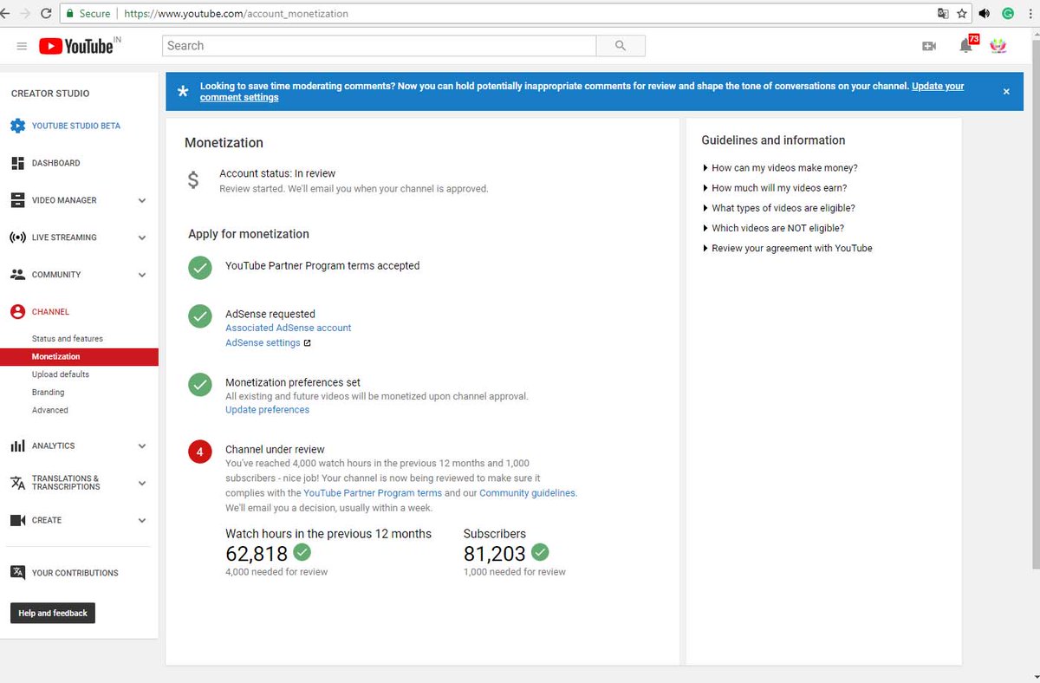Expand 'Which videos are NOT eligible?'
Image resolution: width=1040 pixels, height=683 pixels.
[x=773, y=228]
